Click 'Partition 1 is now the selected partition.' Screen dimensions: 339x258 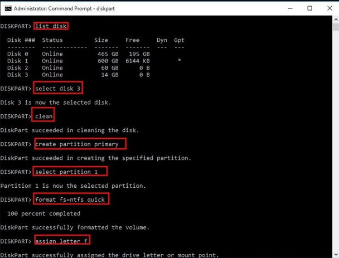click(x=73, y=186)
